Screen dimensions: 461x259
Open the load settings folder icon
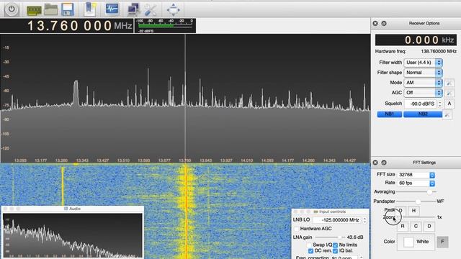click(x=51, y=9)
